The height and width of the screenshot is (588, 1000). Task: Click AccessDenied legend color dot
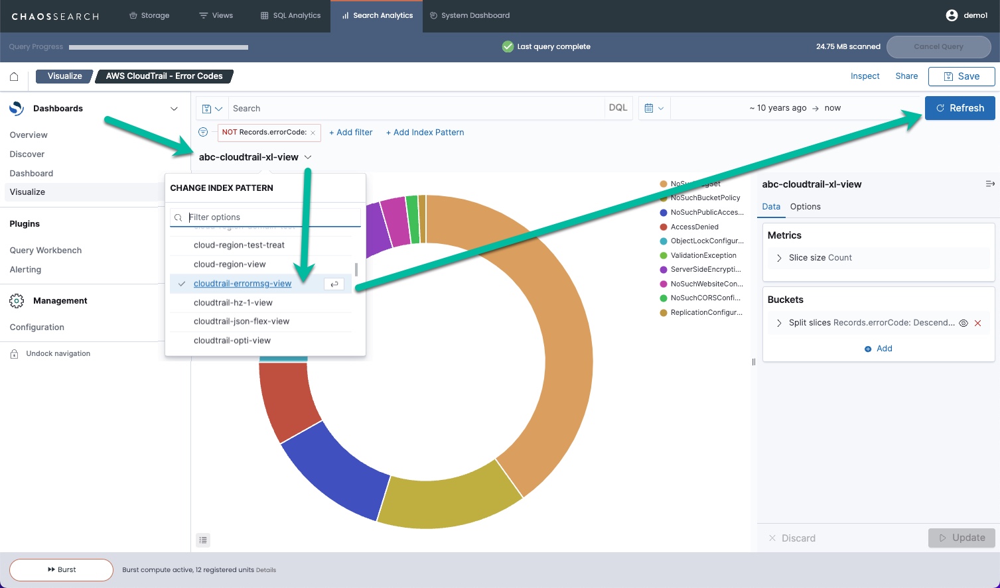coord(664,227)
